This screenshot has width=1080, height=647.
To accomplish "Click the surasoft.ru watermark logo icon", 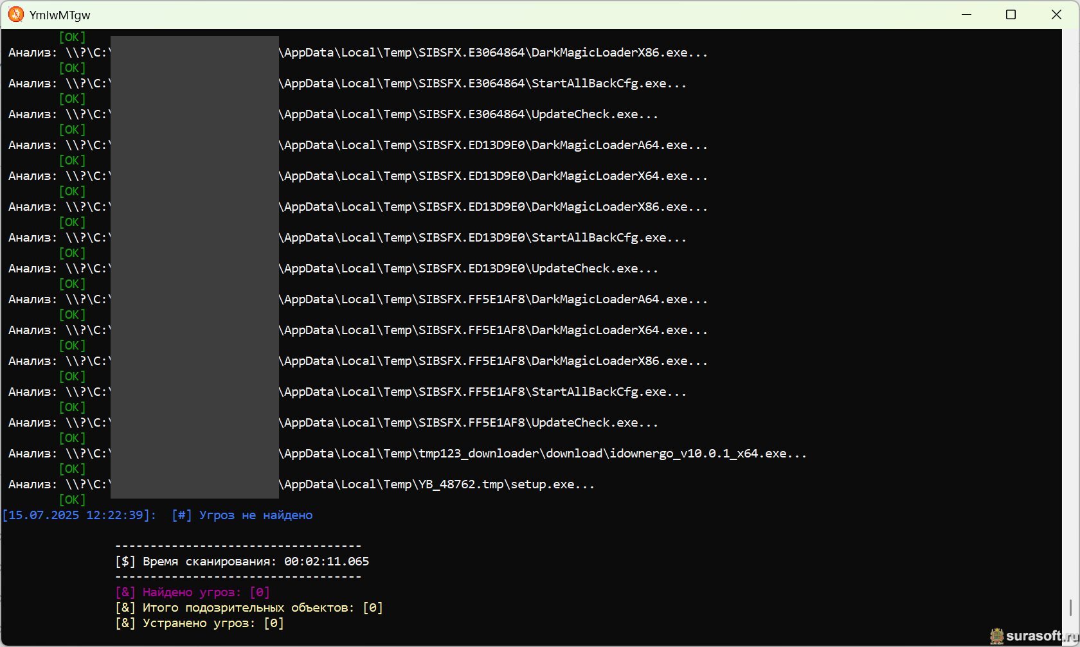I will 996,636.
